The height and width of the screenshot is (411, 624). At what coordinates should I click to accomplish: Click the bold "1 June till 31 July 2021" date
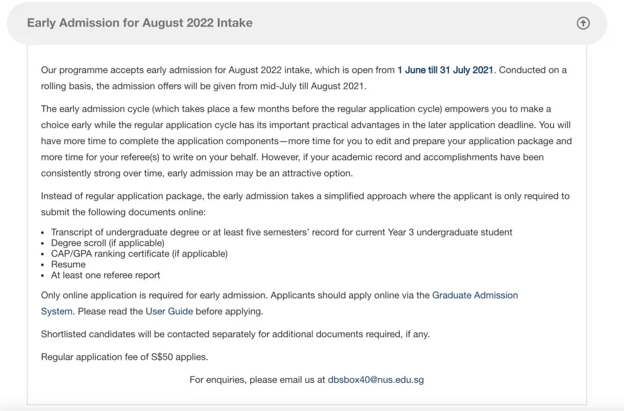point(445,70)
